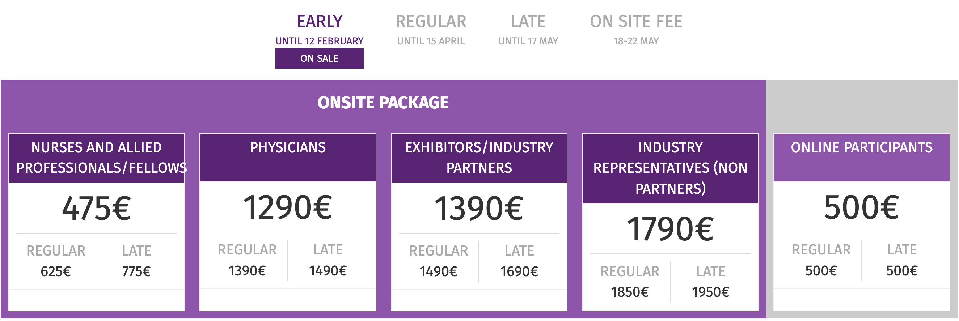Click the 1690€ late exhibitors price
This screenshot has height=321, width=959.
[x=519, y=272]
